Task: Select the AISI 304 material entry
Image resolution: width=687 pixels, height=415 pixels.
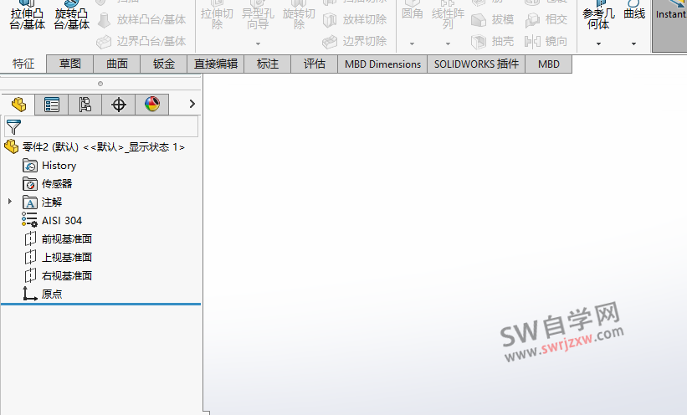Action: pos(61,221)
